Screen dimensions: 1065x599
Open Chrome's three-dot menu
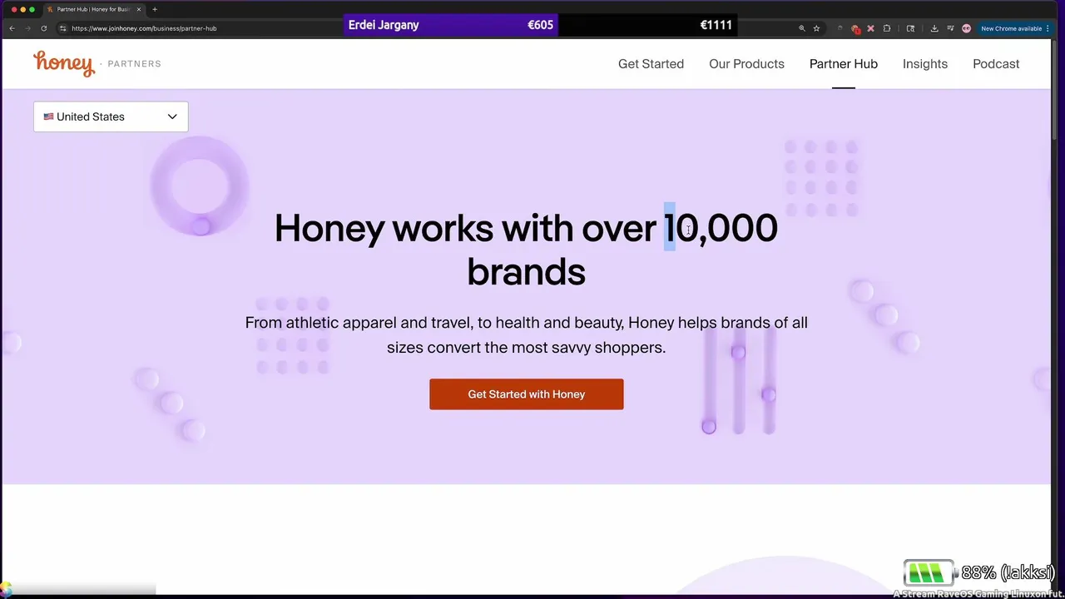(1048, 28)
